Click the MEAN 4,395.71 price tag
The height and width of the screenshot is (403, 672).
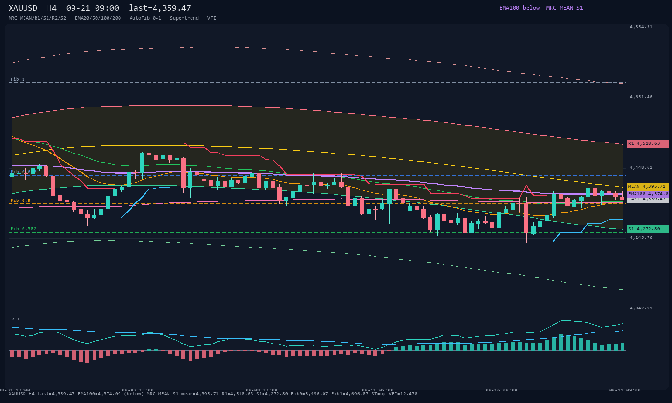point(648,186)
